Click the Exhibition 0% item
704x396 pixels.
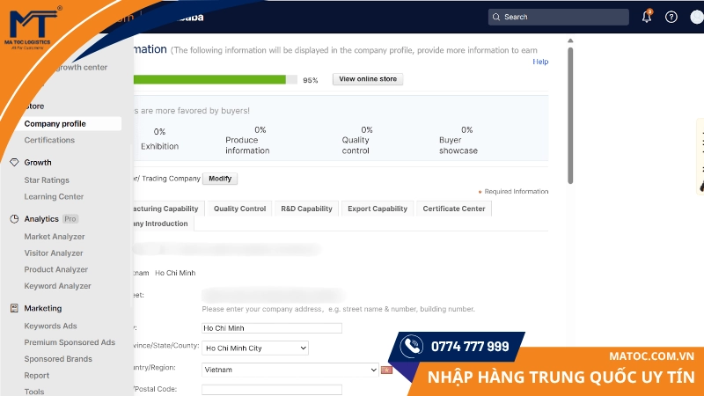[x=160, y=139]
